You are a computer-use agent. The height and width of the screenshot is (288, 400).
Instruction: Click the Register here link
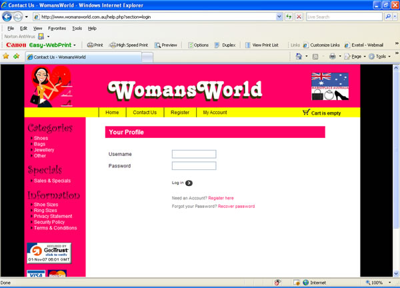(221, 198)
